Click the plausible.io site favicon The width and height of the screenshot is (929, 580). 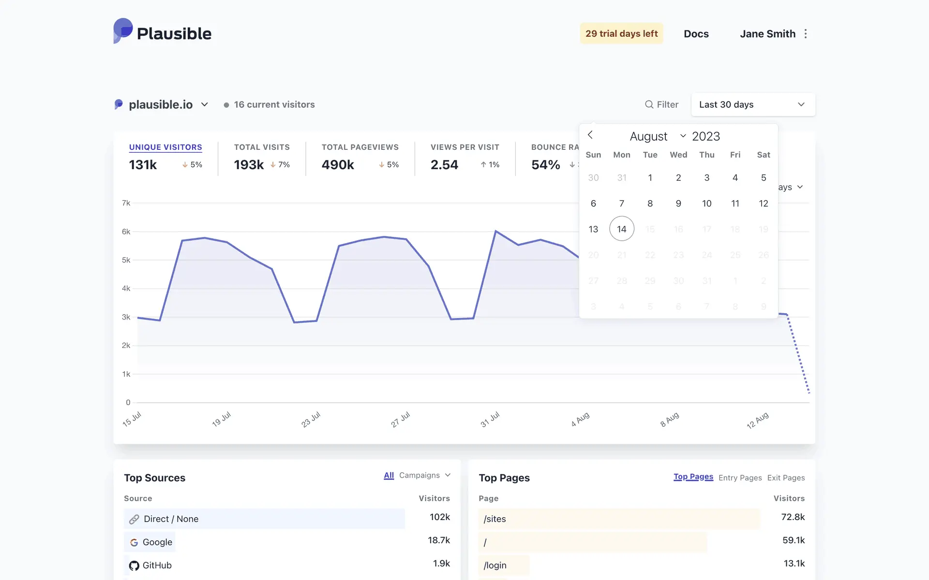tap(119, 104)
